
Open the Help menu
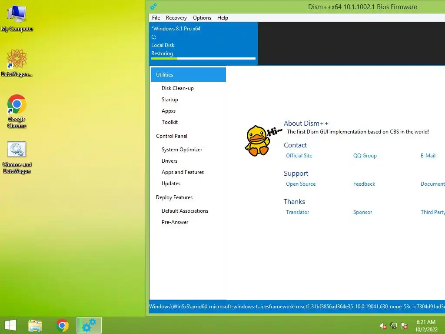pyautogui.click(x=222, y=17)
